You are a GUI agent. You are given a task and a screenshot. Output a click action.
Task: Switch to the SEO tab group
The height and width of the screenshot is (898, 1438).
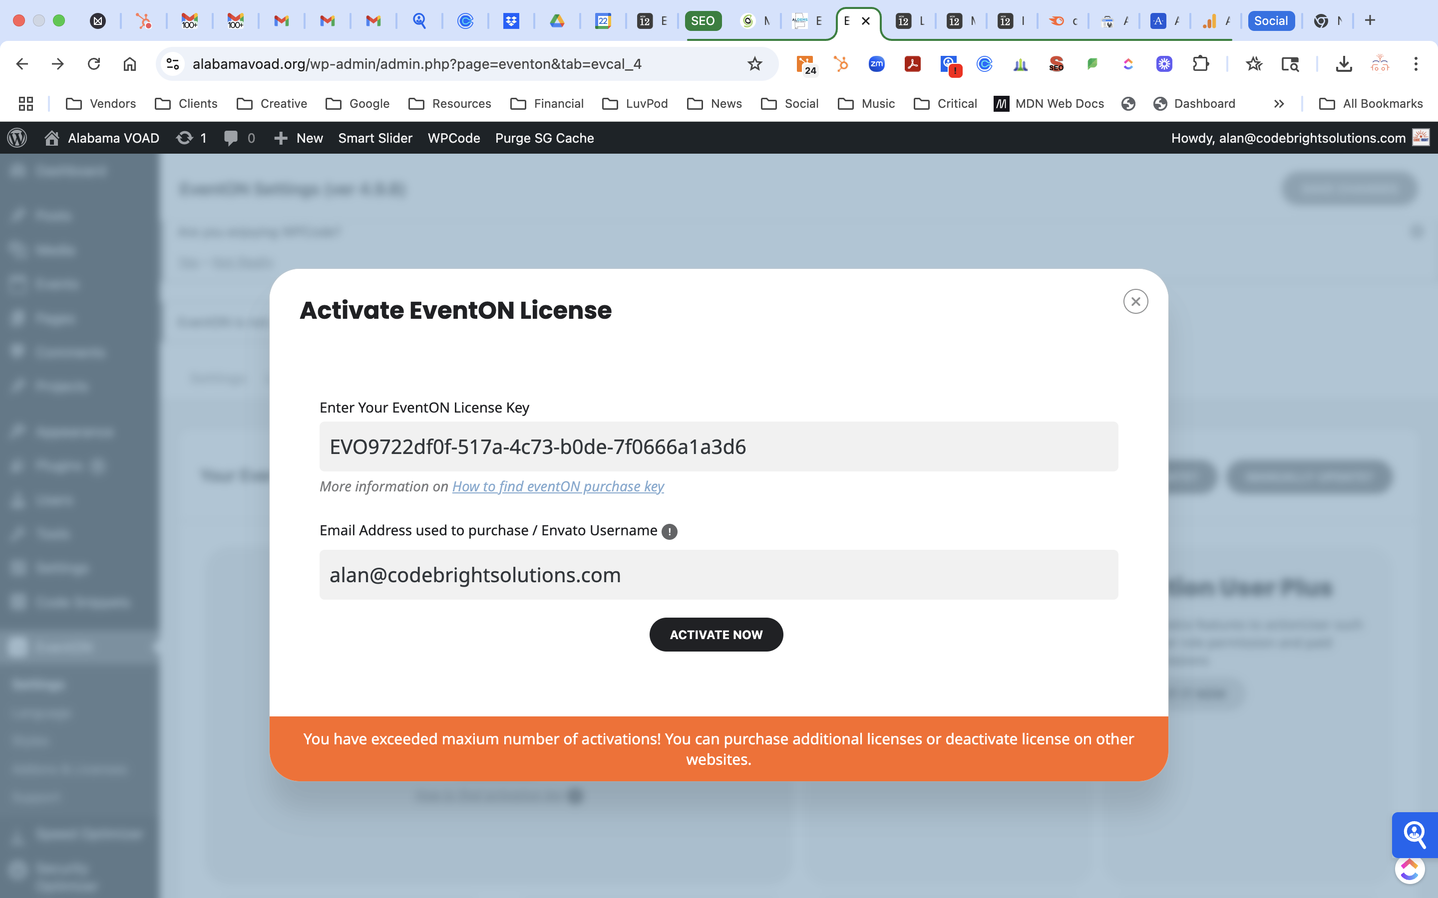pos(703,21)
